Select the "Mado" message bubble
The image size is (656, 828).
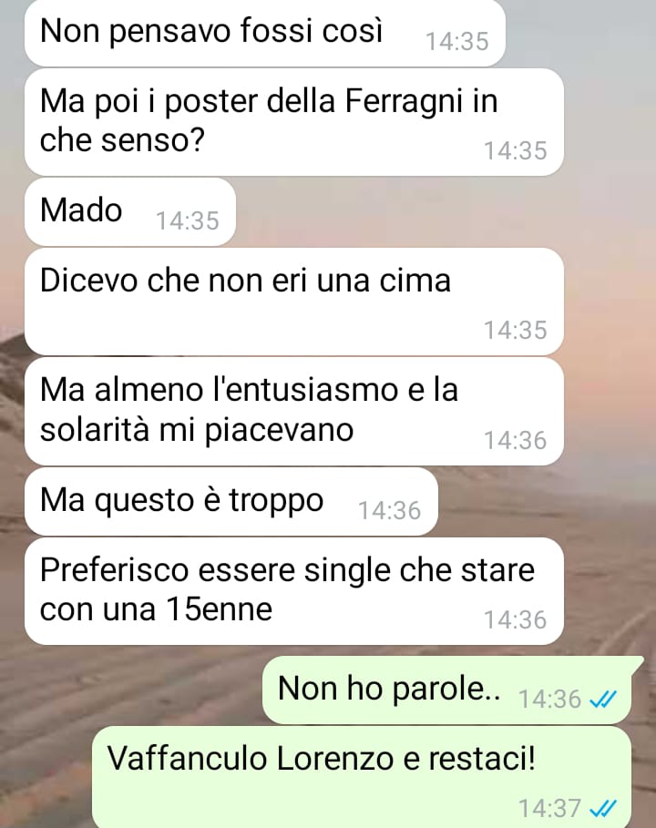coord(130,211)
